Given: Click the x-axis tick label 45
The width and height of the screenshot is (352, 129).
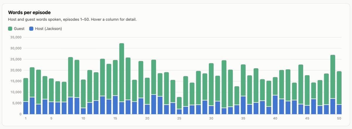Looking at the screenshot, I should point(307,118).
